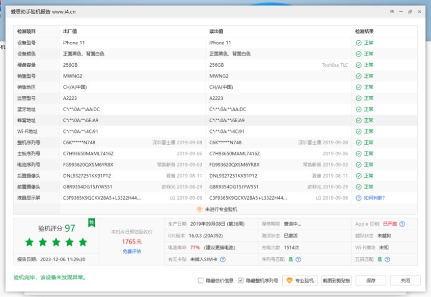Select factory battery serial FG993620QXSM6YR8X

click(x=88, y=165)
